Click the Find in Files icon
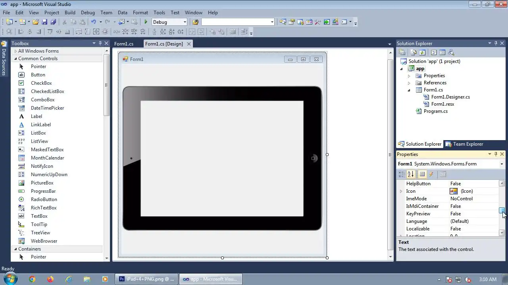The height and width of the screenshot is (285, 508). tap(195, 22)
